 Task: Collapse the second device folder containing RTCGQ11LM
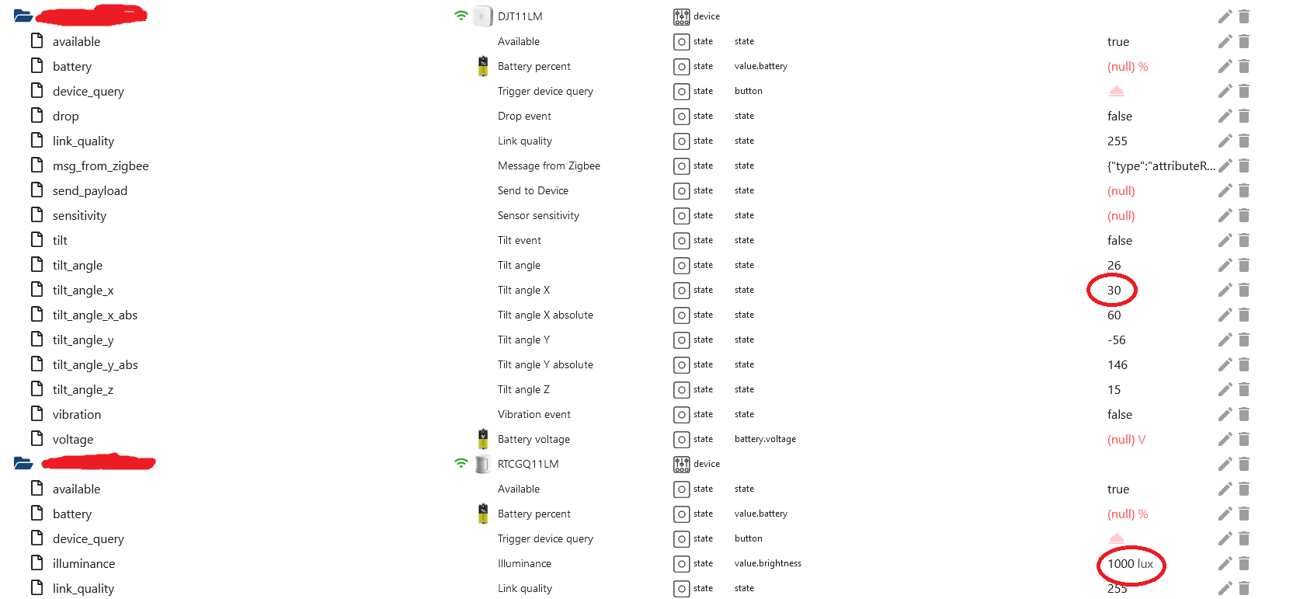tap(23, 463)
